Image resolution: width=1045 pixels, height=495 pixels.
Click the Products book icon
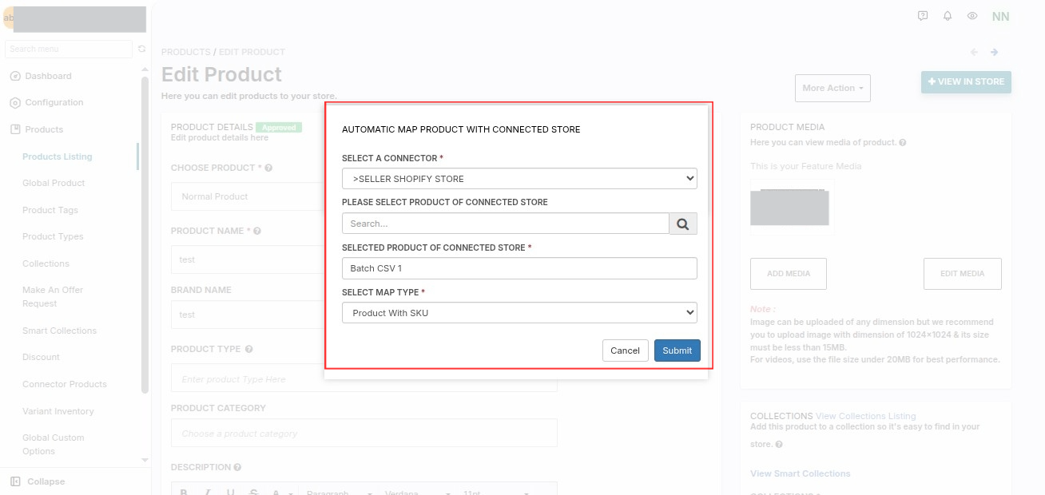(x=15, y=129)
